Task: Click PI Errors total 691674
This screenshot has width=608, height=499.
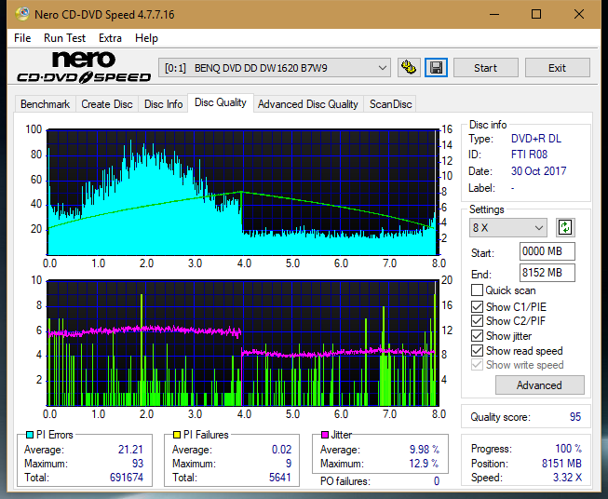Action: [x=127, y=478]
